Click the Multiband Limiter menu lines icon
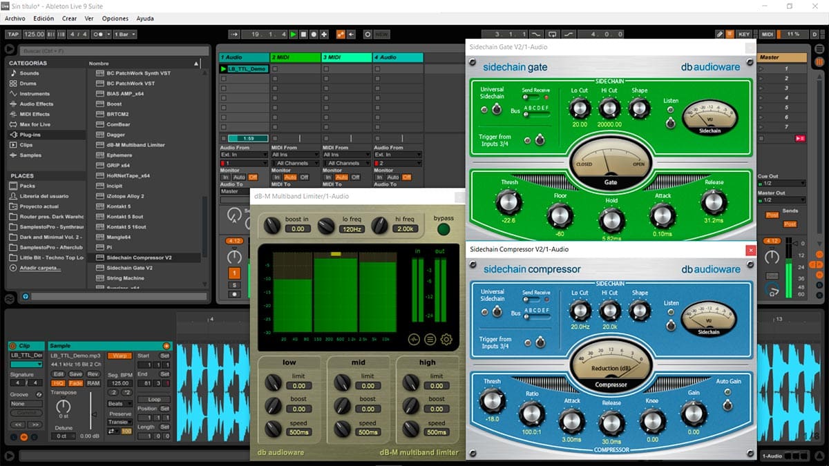The width and height of the screenshot is (829, 466). 430,339
